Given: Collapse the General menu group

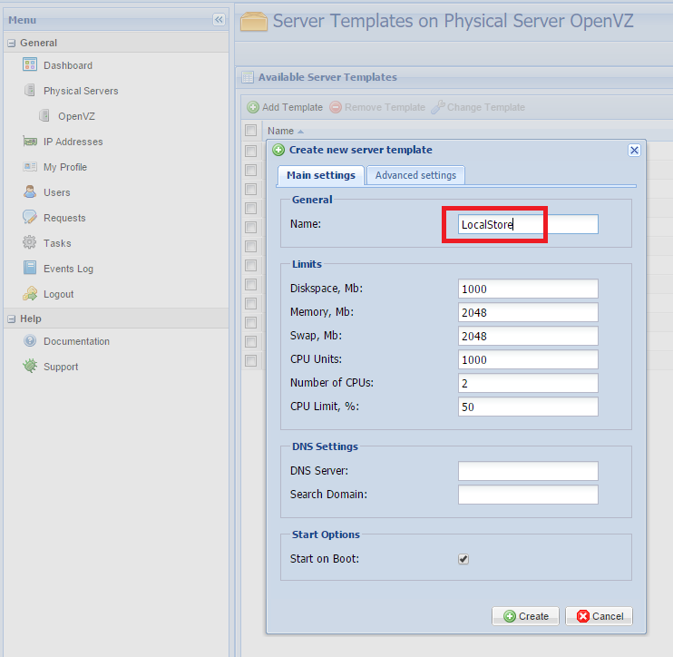Looking at the screenshot, I should pyautogui.click(x=12, y=43).
